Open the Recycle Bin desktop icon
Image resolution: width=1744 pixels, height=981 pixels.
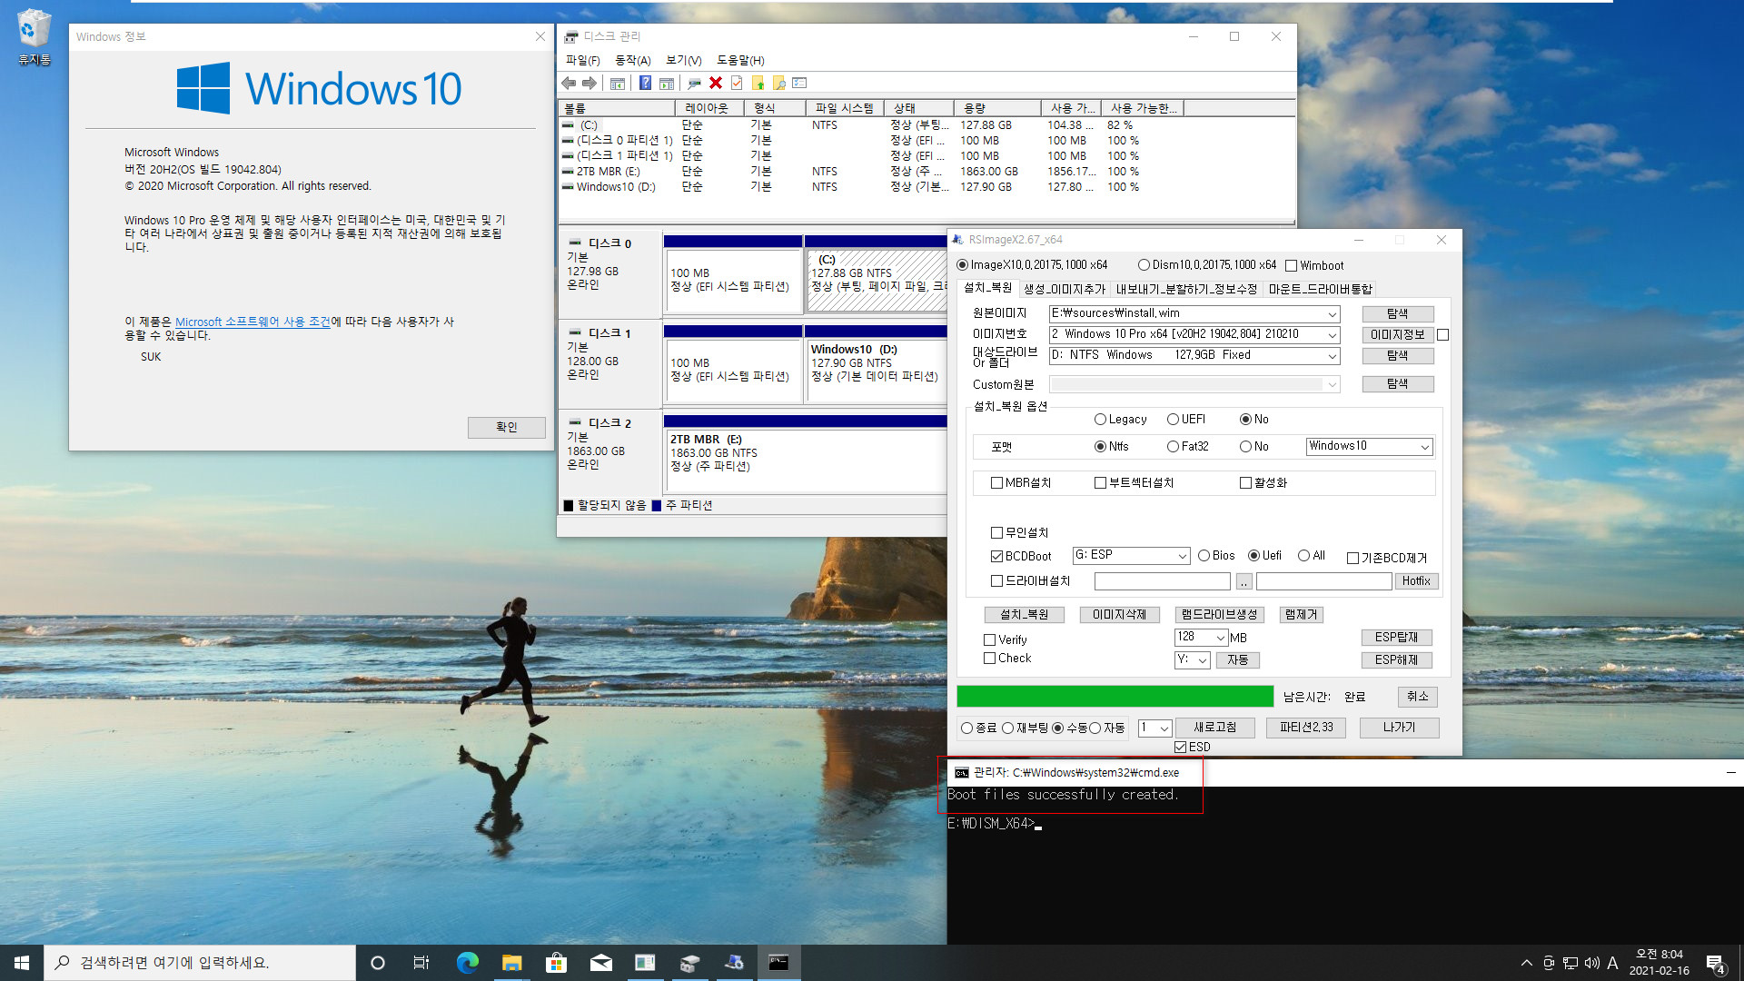coord(34,37)
